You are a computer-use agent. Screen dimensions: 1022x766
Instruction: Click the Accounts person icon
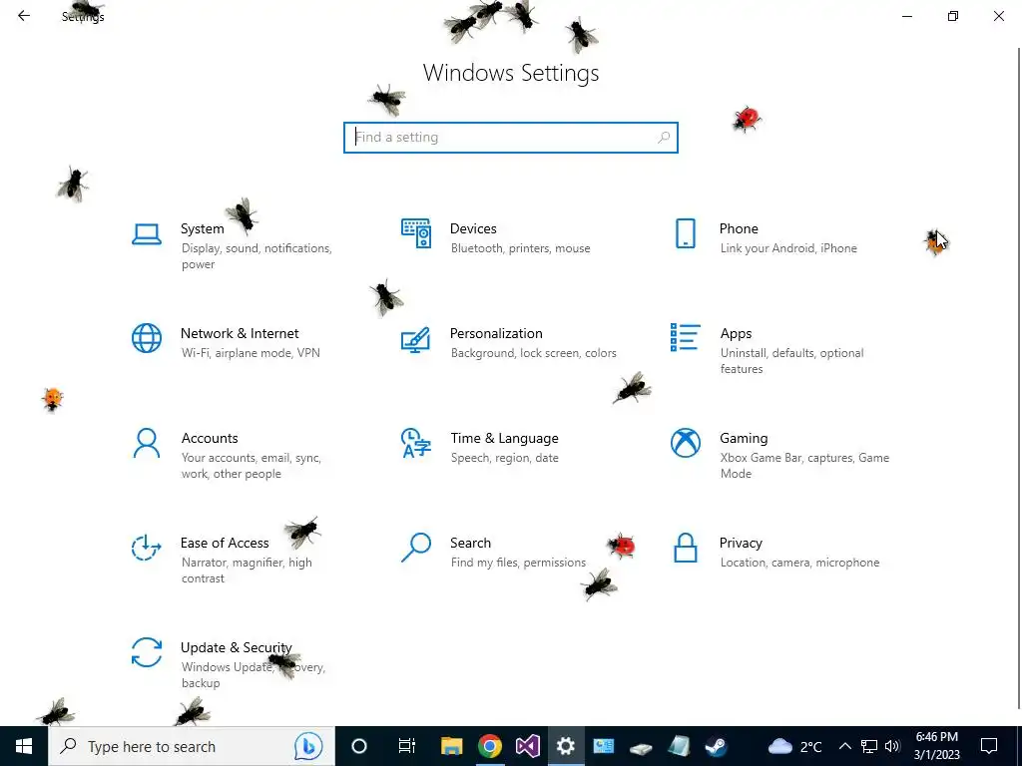pyautogui.click(x=147, y=443)
